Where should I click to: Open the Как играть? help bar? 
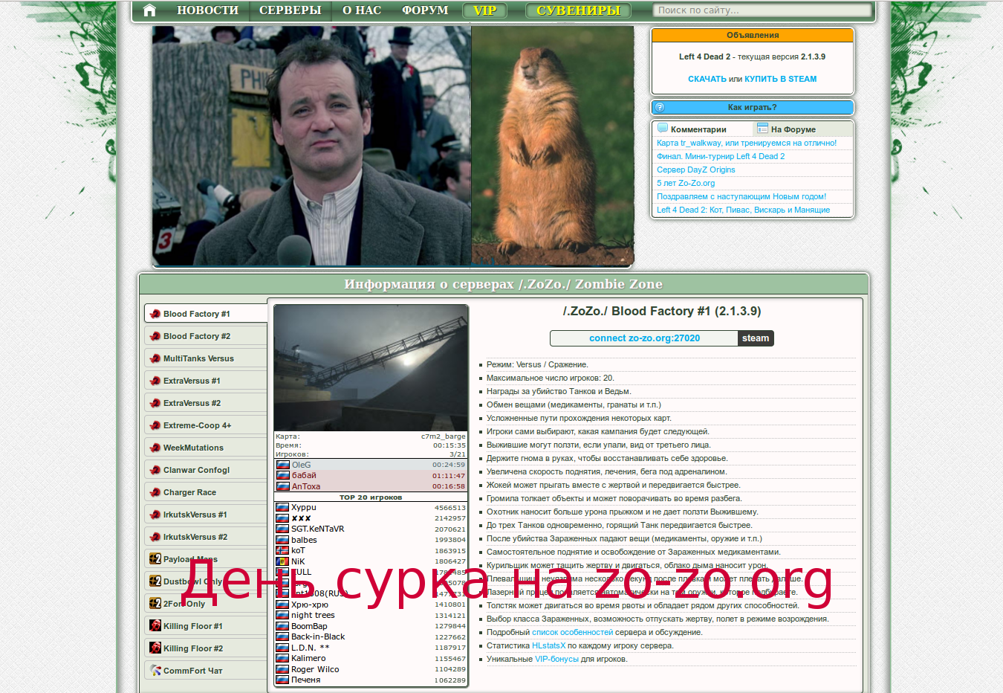pyautogui.click(x=753, y=107)
